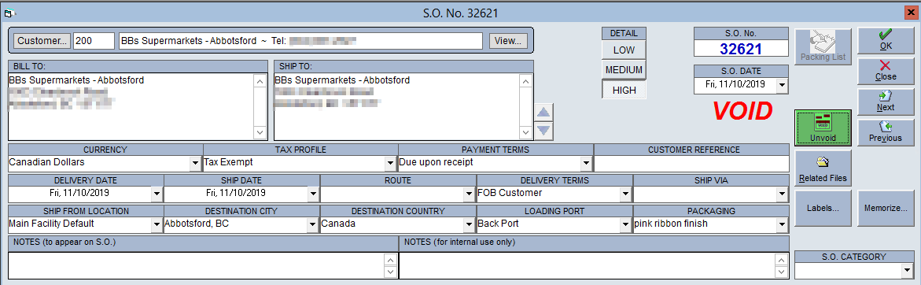Set detail level to LOW
921x285 pixels.
click(623, 50)
